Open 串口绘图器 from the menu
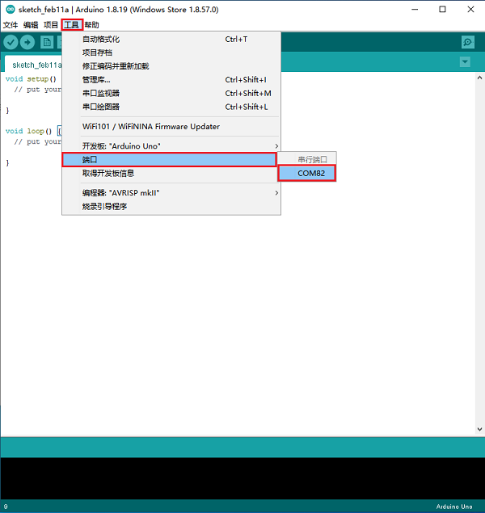Image resolution: width=485 pixels, height=513 pixels. pos(171,107)
